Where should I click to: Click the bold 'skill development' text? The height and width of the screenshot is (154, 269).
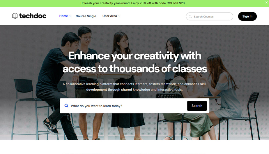(x=146, y=87)
